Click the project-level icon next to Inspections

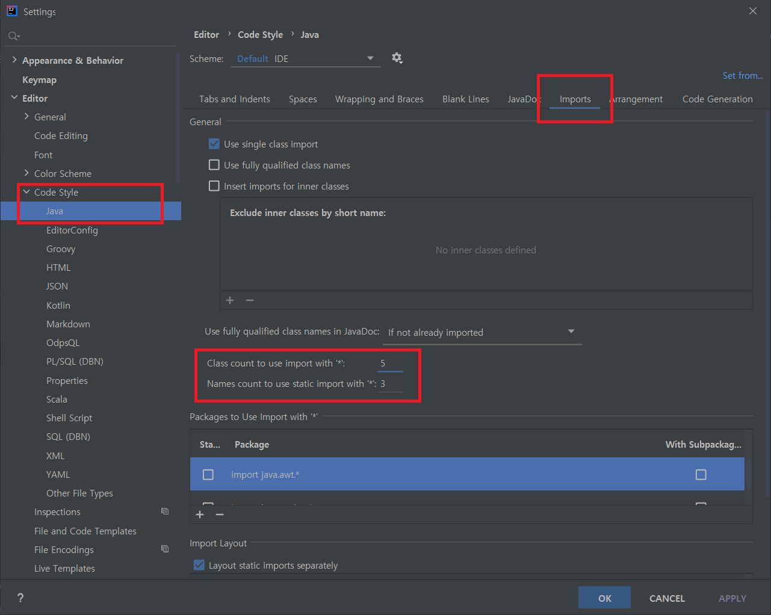coord(165,511)
